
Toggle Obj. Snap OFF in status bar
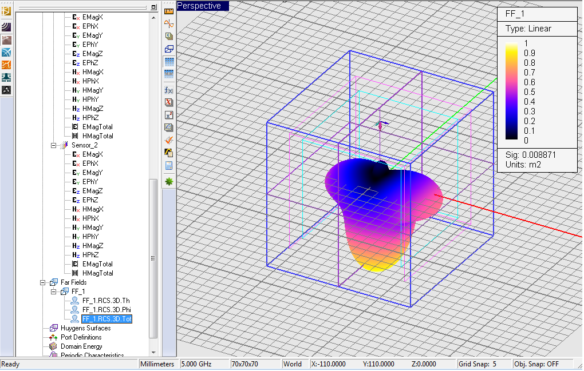tap(536, 364)
